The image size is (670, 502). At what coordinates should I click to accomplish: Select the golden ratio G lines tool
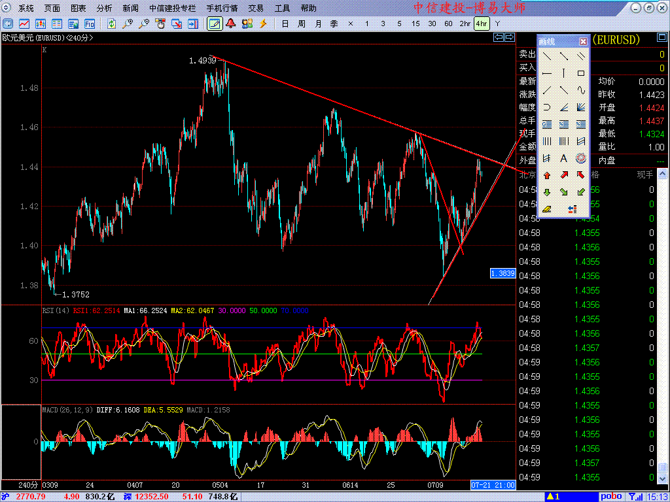point(546,124)
